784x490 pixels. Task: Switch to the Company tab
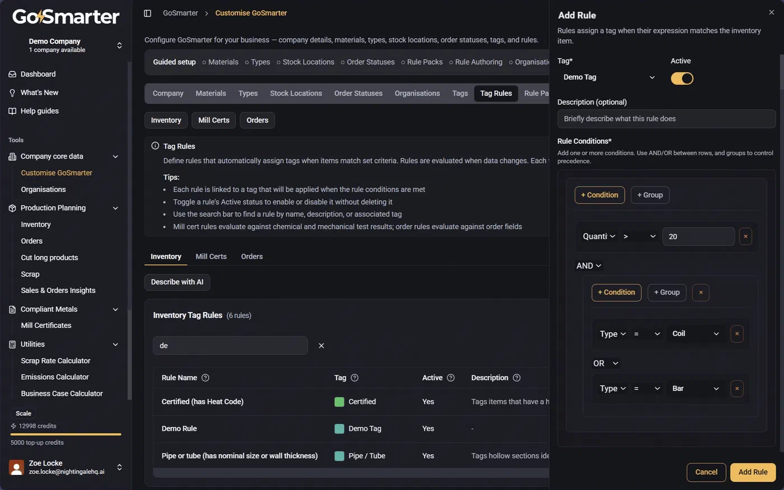168,94
